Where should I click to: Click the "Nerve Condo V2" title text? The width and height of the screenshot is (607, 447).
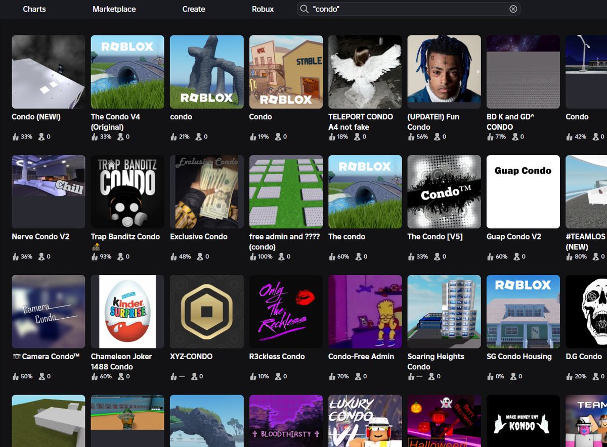pos(40,236)
